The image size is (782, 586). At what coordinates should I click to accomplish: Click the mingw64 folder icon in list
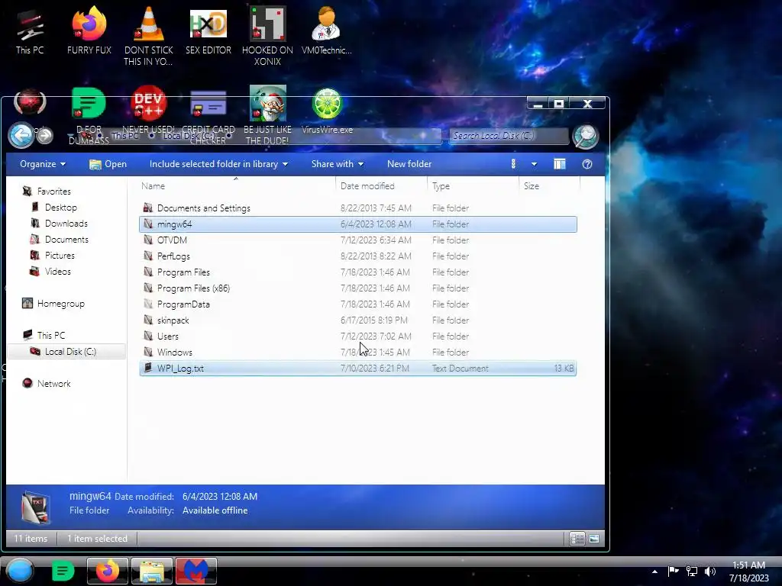click(x=147, y=224)
